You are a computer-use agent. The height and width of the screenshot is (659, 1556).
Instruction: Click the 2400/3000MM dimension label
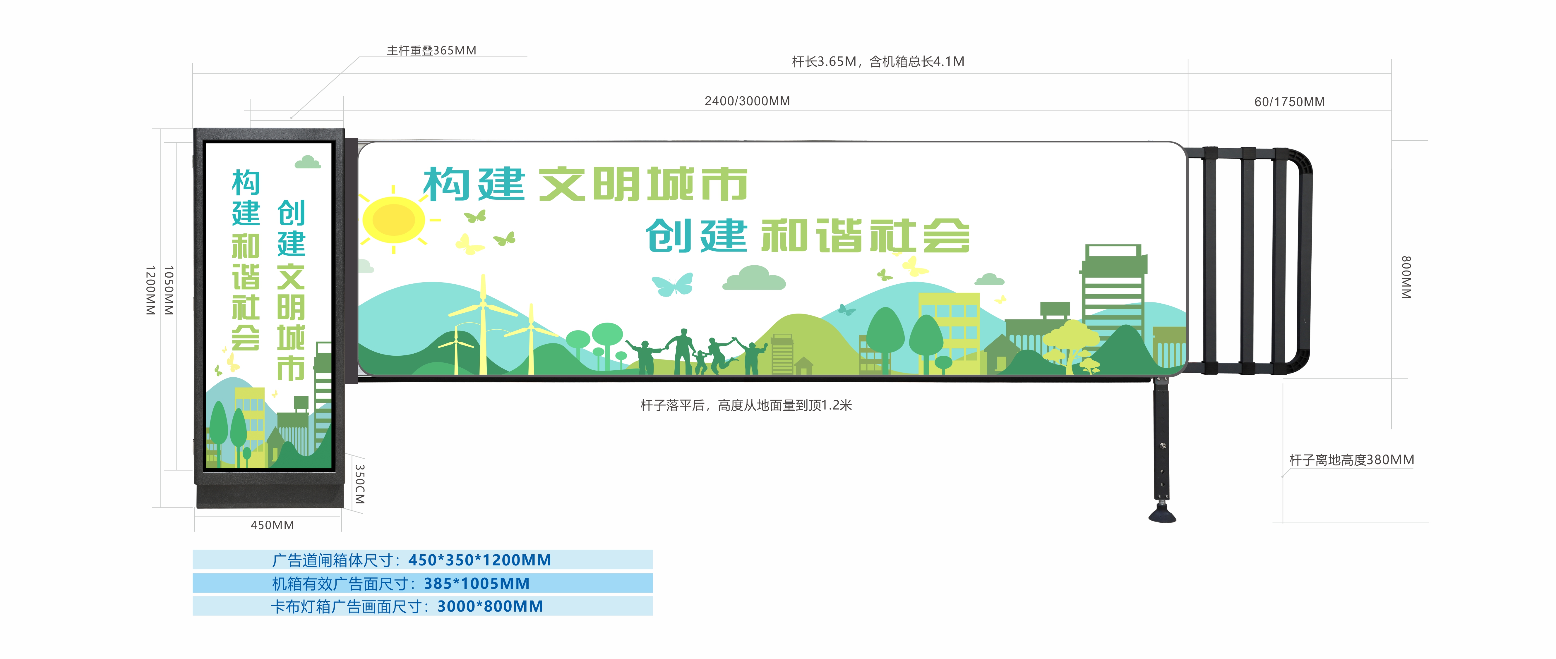(x=747, y=101)
